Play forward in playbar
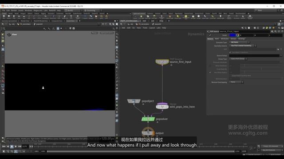The height and width of the screenshot is (159, 284). [16, 147]
